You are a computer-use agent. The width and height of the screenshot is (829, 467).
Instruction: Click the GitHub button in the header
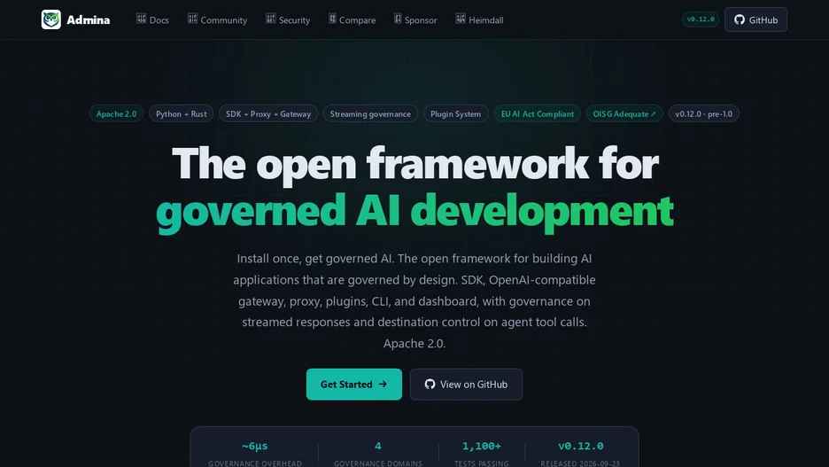point(755,19)
